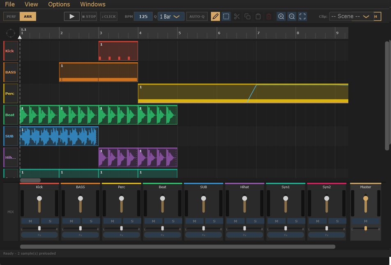This screenshot has height=265, width=391.
Task: Click the BPM 125 field
Action: point(143,16)
